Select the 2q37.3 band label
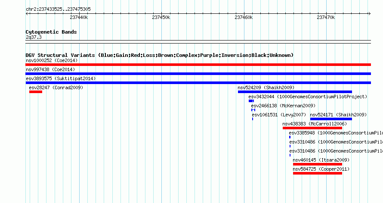Screen dimensions: 383x203 34,37
